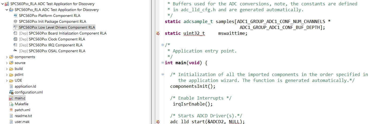Click the adcsample_t type name
The image size is (371, 124).
point(198,21)
